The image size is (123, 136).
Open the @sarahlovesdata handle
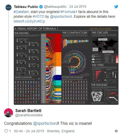coord(29,115)
